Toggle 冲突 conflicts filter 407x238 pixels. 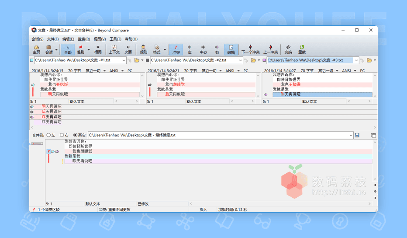pyautogui.click(x=176, y=49)
